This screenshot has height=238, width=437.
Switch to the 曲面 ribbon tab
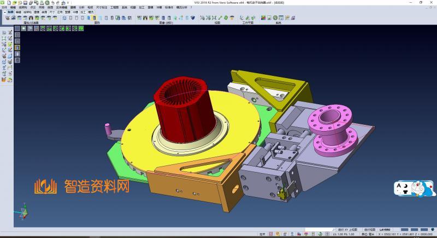point(44,11)
